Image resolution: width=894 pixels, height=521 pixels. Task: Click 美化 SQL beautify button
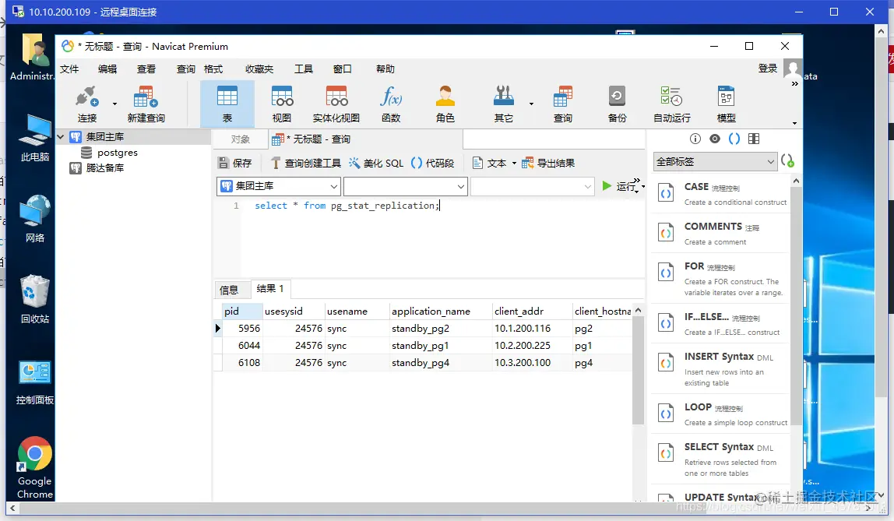click(x=375, y=163)
